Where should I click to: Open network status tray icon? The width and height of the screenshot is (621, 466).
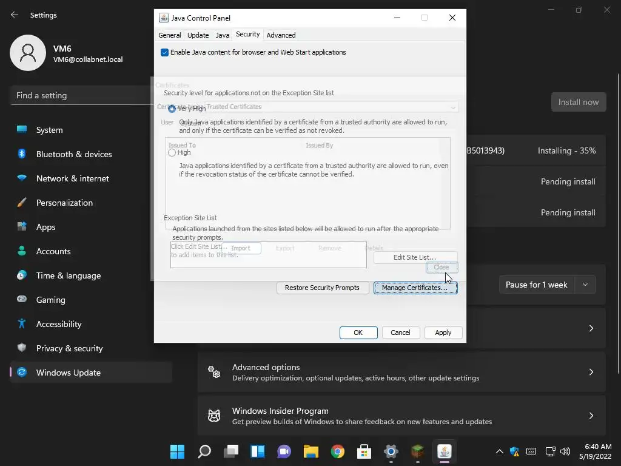(x=550, y=451)
